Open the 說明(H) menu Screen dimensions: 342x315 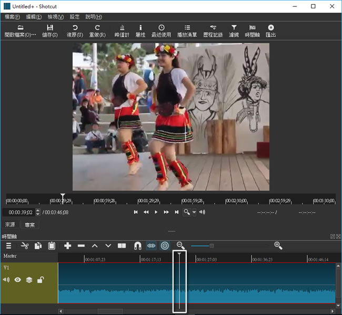coord(94,17)
